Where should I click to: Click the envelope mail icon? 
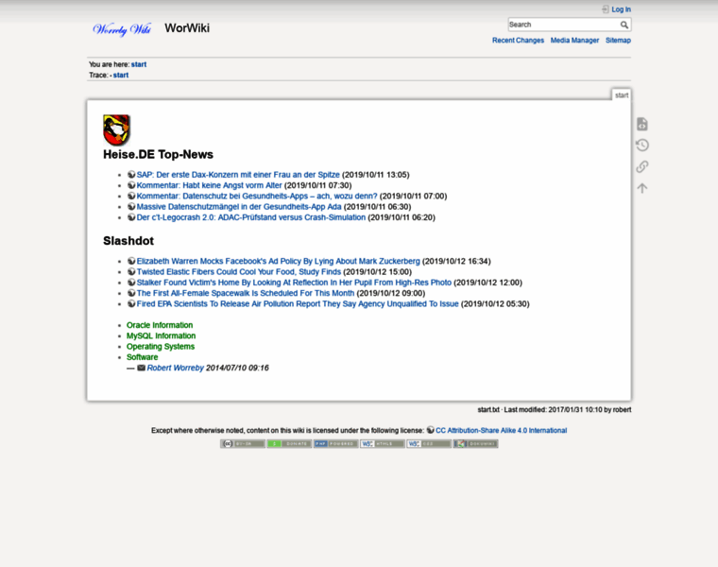tap(142, 368)
